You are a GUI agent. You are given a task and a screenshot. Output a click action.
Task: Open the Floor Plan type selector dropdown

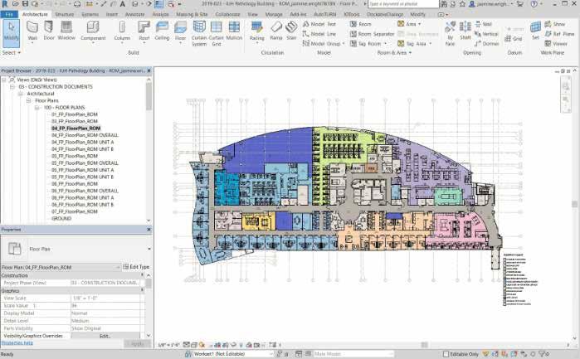149,249
